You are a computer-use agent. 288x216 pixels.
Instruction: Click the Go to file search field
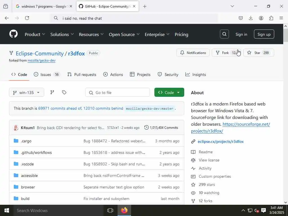tap(118, 92)
